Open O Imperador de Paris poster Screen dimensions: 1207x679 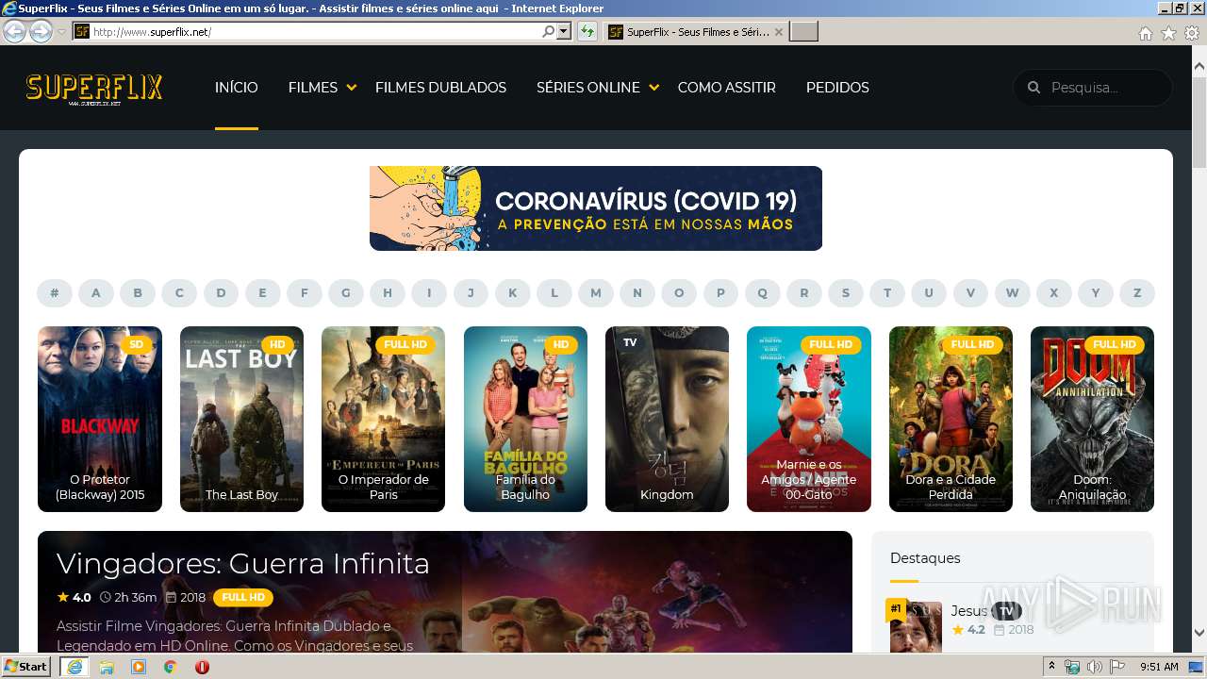coord(383,419)
